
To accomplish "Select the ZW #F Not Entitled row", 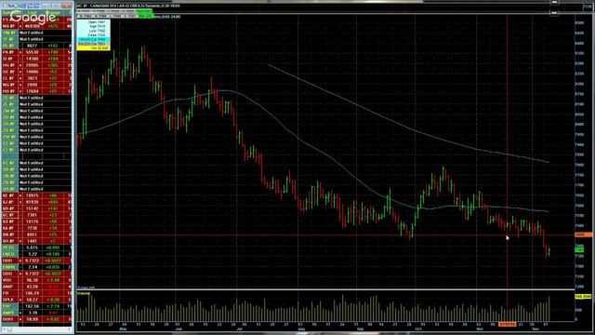I will pos(36,137).
